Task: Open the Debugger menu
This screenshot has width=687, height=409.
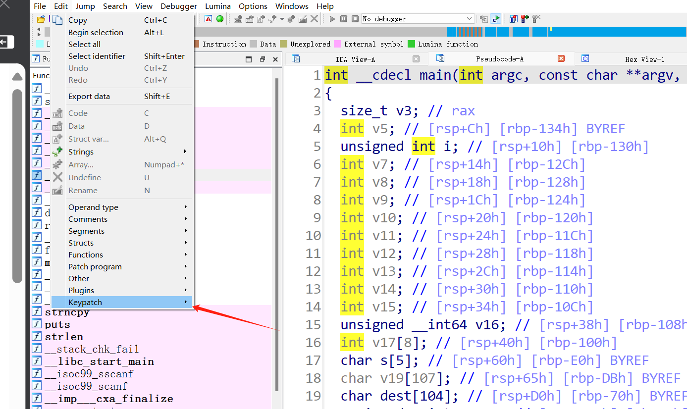Action: (179, 6)
